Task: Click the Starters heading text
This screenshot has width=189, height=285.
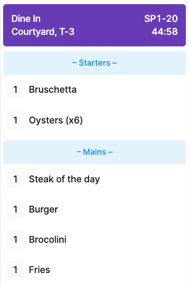Action: (94, 63)
